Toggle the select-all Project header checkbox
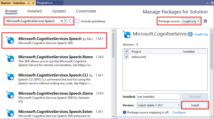Viewport: 214px width, 119px height. (x=127, y=52)
